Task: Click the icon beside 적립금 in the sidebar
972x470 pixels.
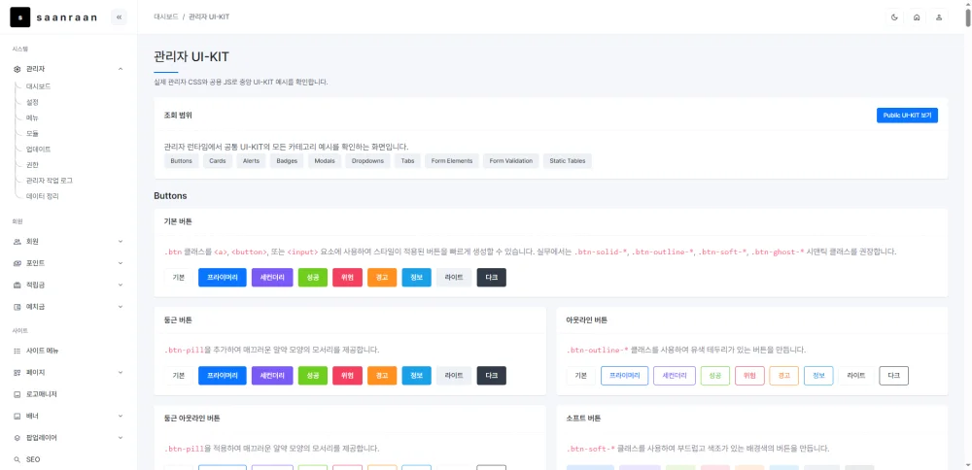Action: [17, 285]
